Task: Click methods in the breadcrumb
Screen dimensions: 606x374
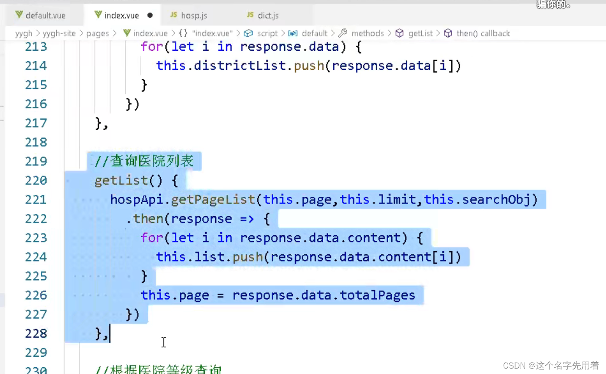Action: (x=368, y=34)
